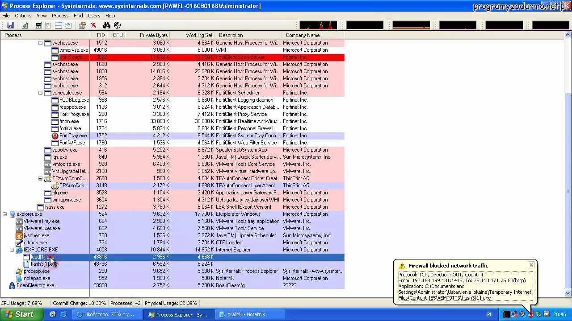This screenshot has height=321, width=572.
Task: Click the Save toolbar icon
Action: tap(10, 25)
